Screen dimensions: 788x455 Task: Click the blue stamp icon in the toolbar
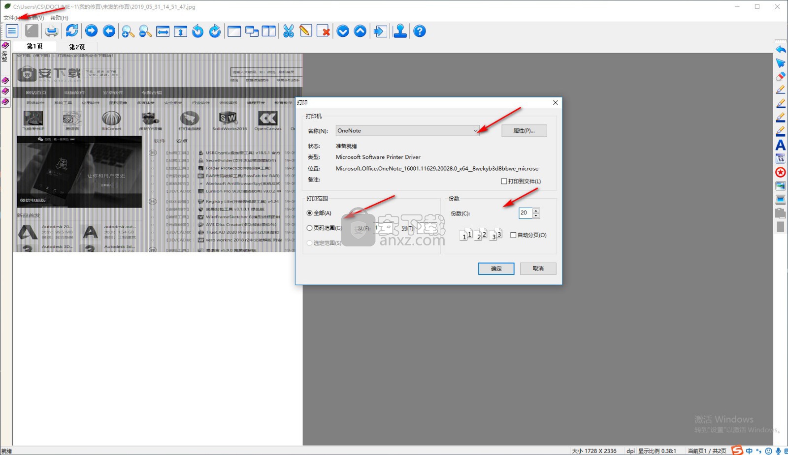click(400, 31)
